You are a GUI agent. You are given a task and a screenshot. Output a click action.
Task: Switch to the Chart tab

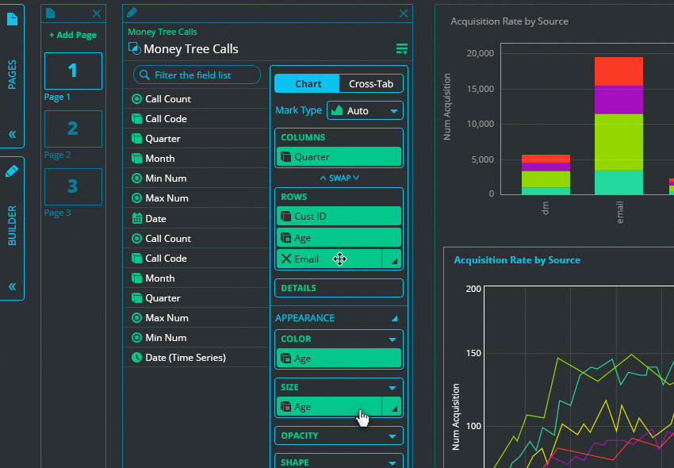point(308,84)
